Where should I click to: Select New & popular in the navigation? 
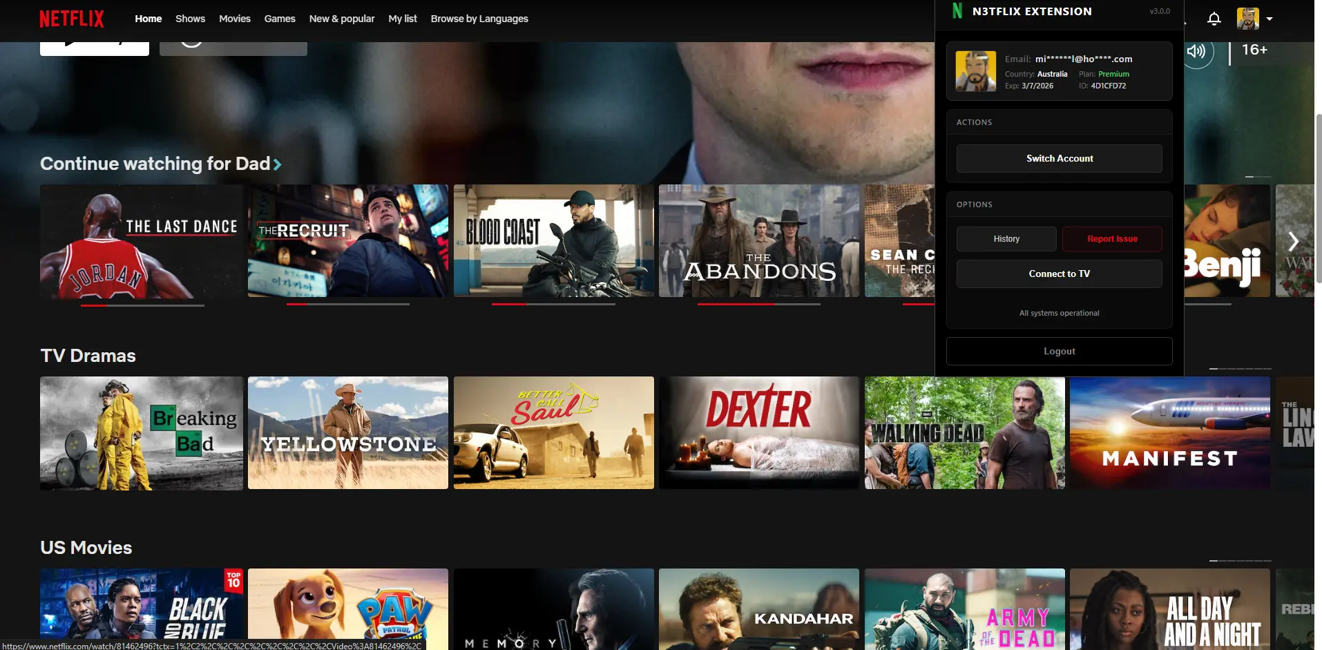point(342,19)
